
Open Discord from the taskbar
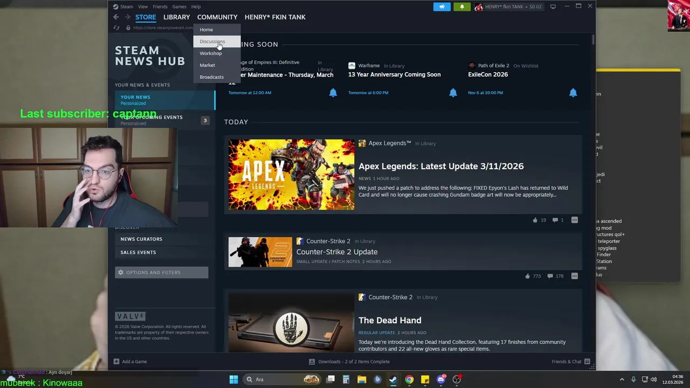pos(441,379)
